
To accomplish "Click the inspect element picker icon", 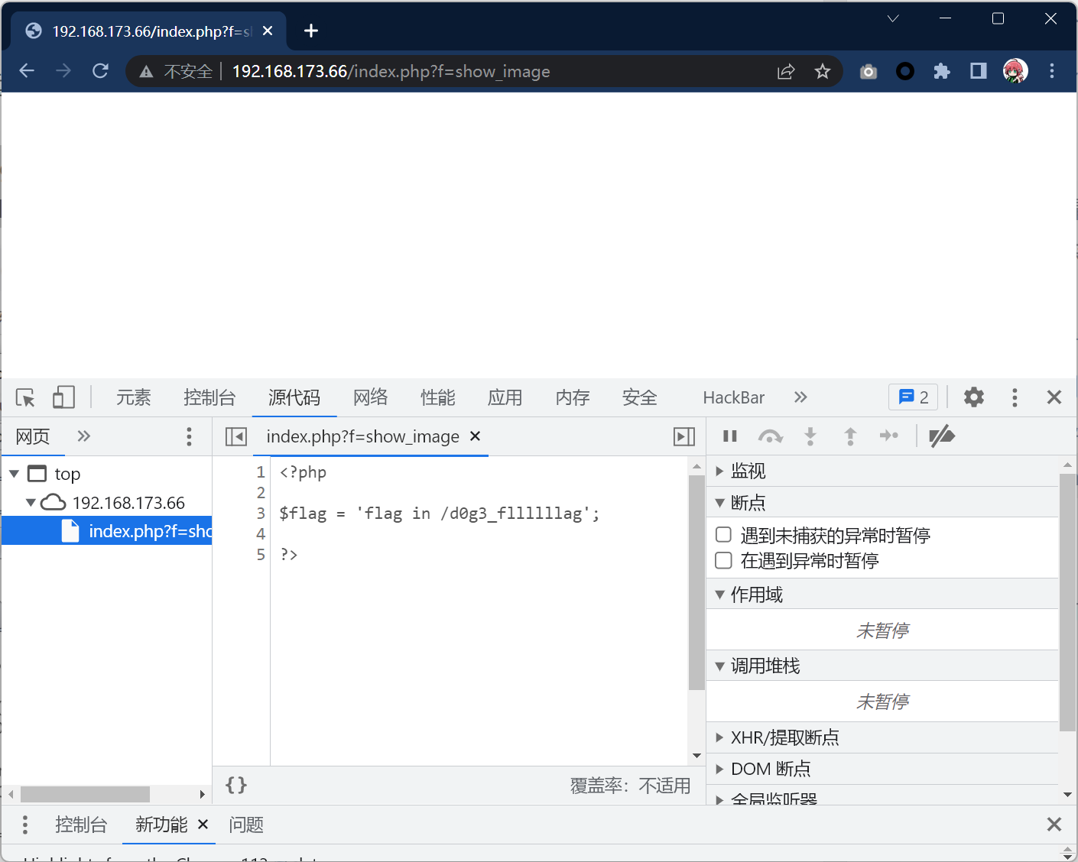I will point(25,397).
